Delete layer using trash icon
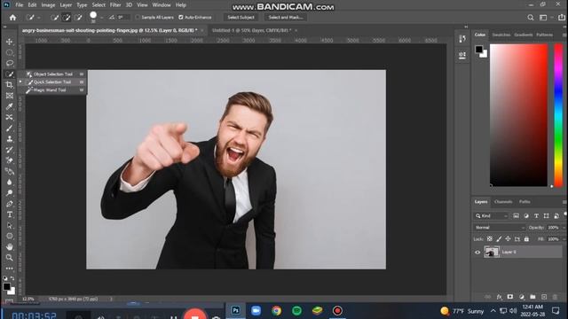 coord(555,297)
